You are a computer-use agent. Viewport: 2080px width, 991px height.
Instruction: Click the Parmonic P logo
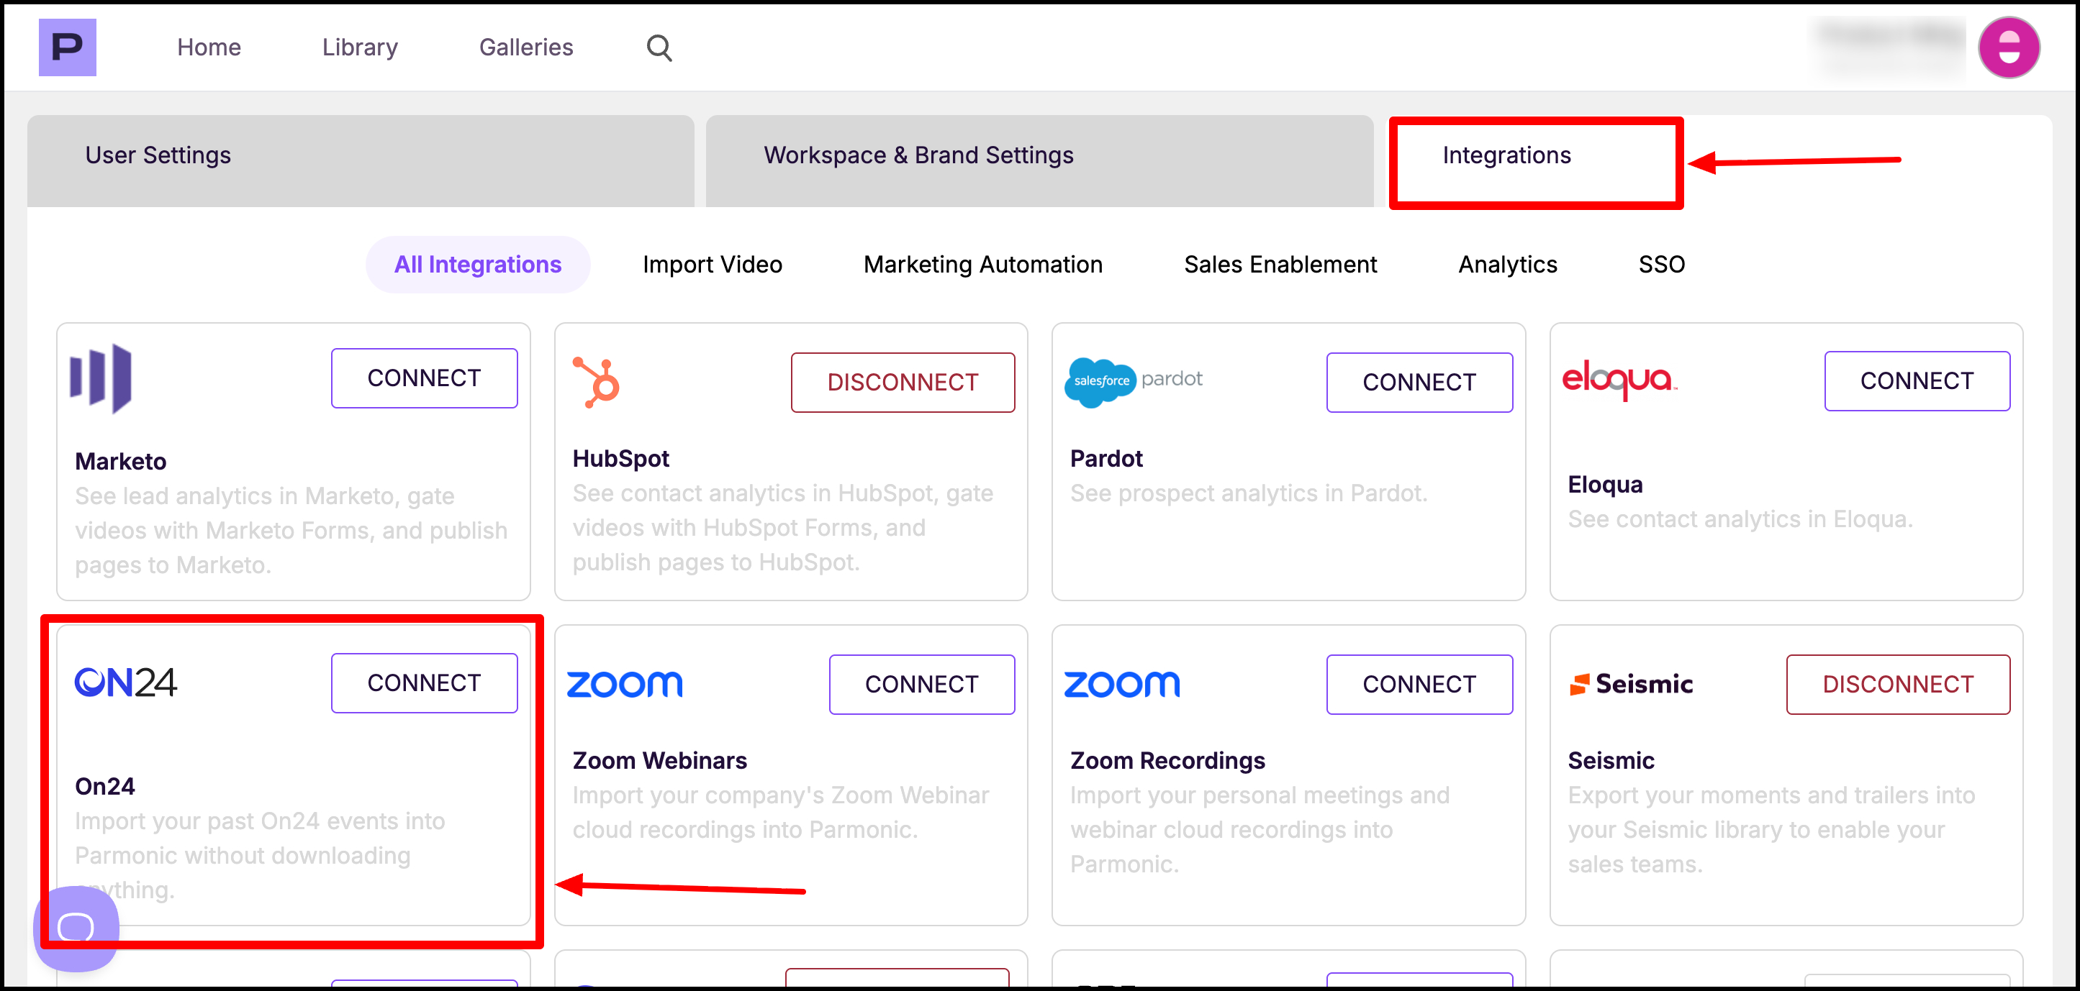67,47
